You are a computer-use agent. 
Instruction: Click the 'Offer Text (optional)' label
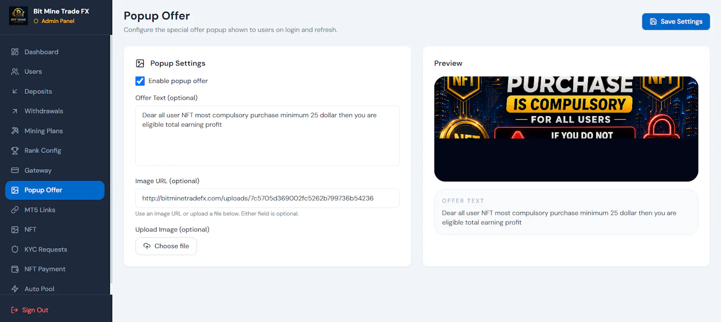pos(166,98)
